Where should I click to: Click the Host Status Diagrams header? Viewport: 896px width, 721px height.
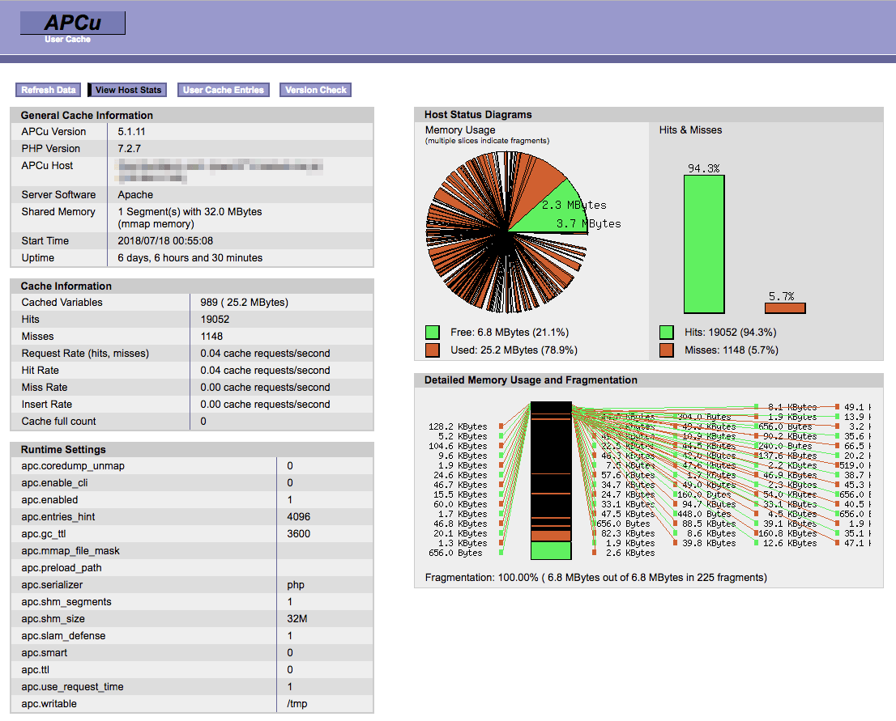(478, 115)
